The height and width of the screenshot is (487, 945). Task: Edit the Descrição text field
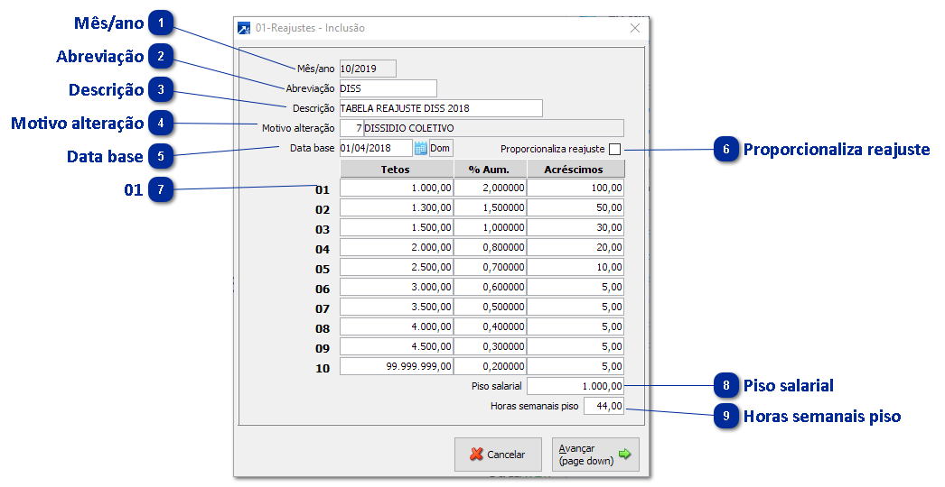[440, 108]
